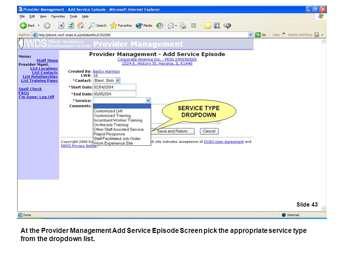Open the History icon in toolbar
The width and height of the screenshot is (341, 256).
click(159, 26)
